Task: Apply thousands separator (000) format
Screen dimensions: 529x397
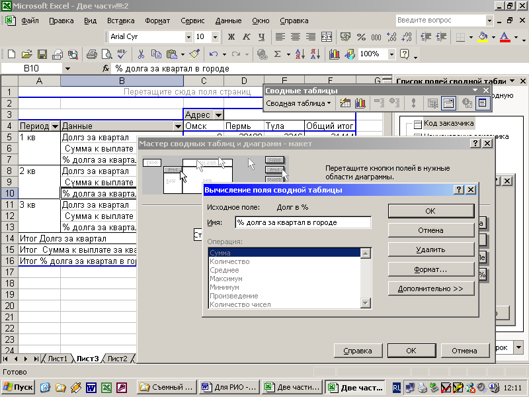Action: pyautogui.click(x=376, y=37)
